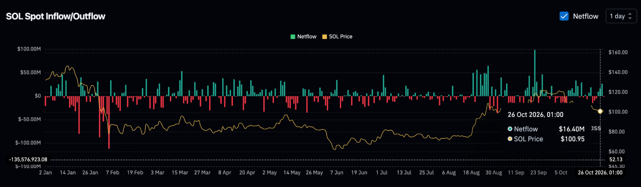Click the 26 May x-axis label
Viewport: 641px width, 187px height.
pyautogui.click(x=314, y=173)
